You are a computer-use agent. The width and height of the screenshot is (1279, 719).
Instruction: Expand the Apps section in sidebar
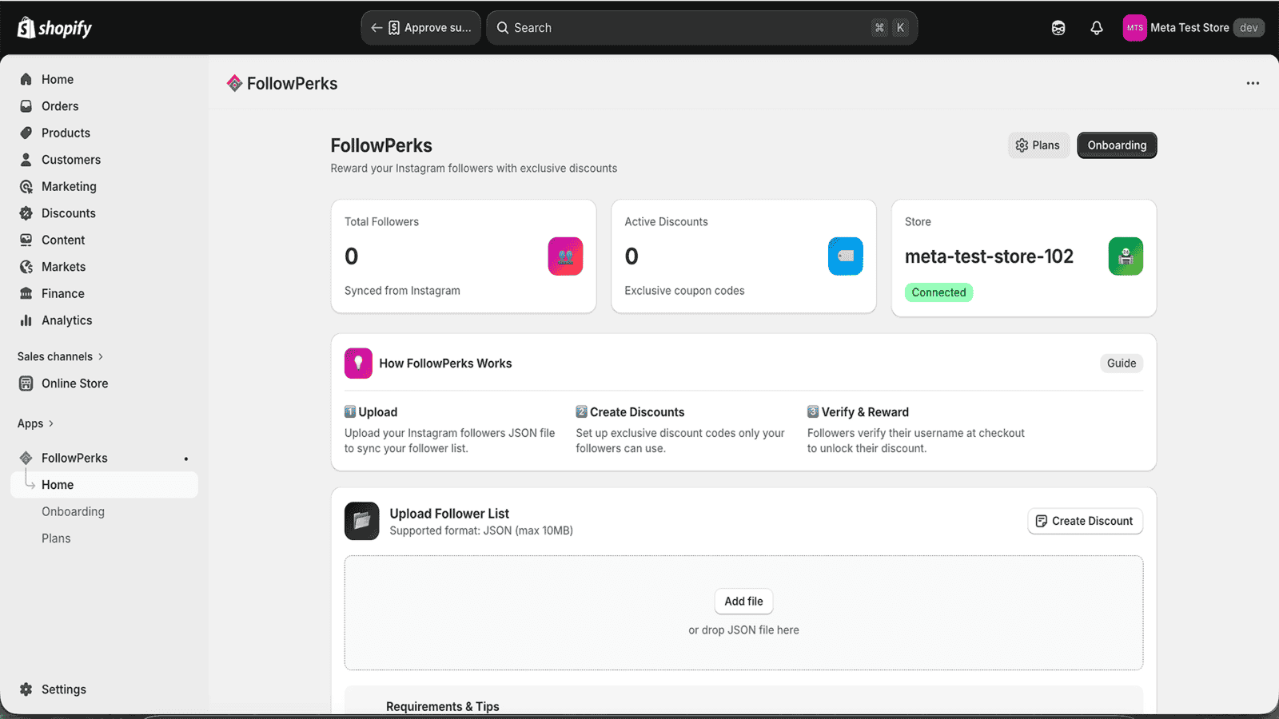coord(36,423)
